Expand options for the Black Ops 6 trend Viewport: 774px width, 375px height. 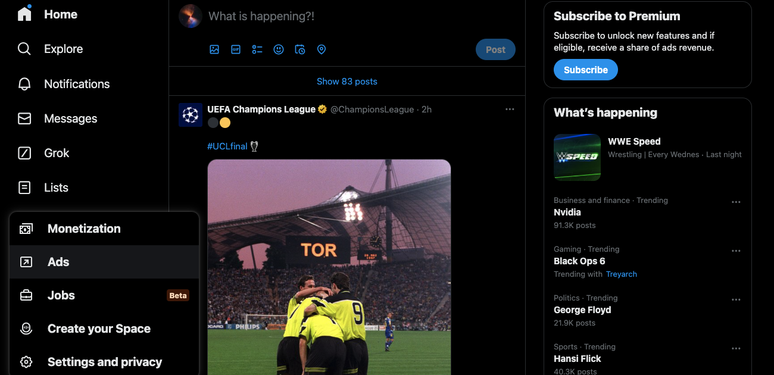[x=736, y=251]
